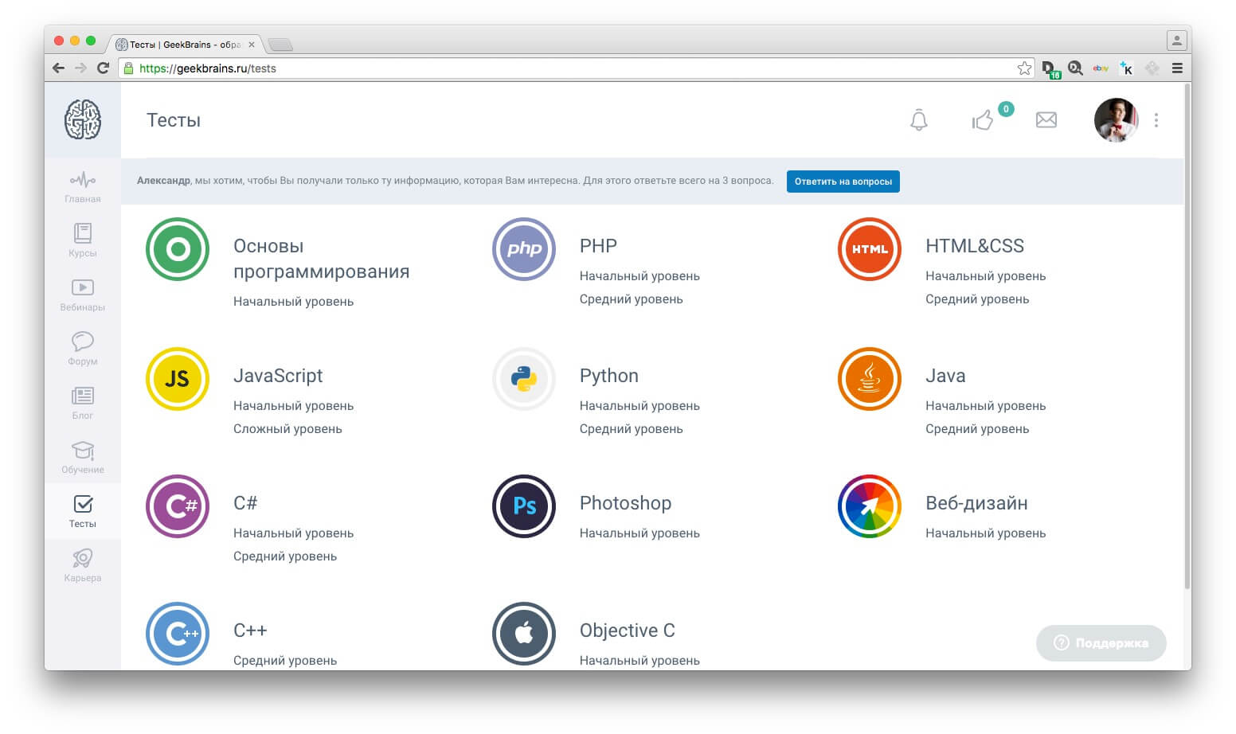Click the magnifier extension icon in toolbar
The width and height of the screenshot is (1236, 734).
[x=1075, y=68]
